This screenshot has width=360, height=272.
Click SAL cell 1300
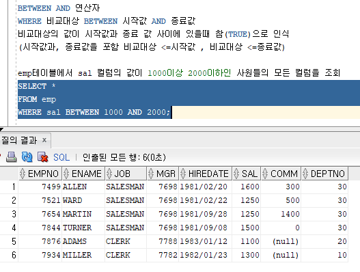(247, 255)
